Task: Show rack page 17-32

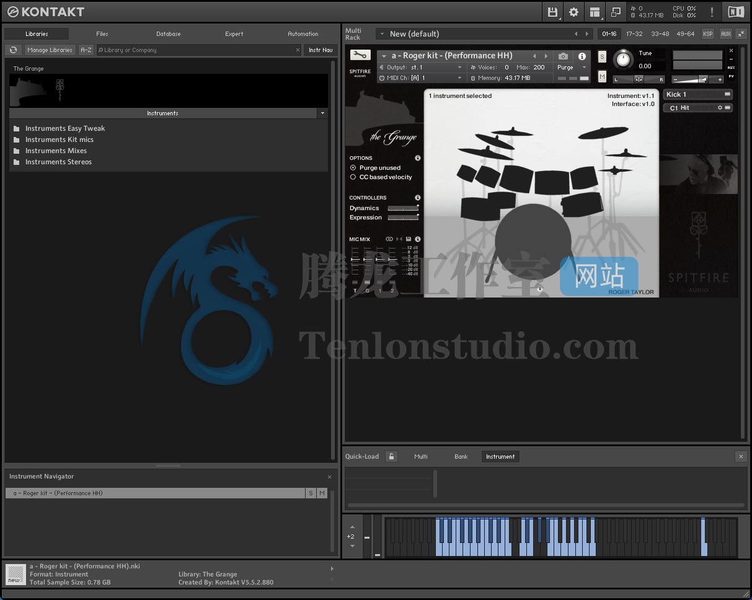Action: click(x=634, y=34)
